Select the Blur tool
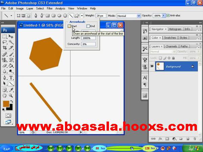The width and height of the screenshot is (203, 152). 5,71
